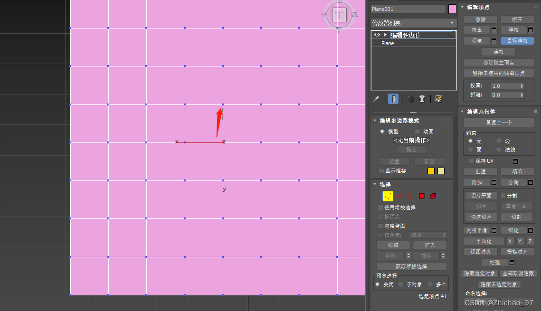Click 收缩 selection button
Screen dimensions: 541x311
point(393,245)
